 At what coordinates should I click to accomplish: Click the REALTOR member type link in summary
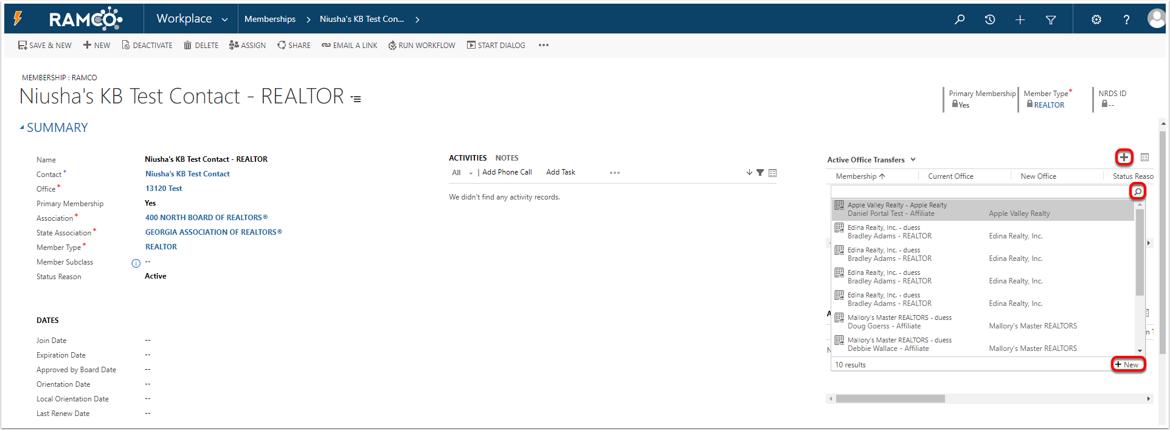tap(161, 247)
